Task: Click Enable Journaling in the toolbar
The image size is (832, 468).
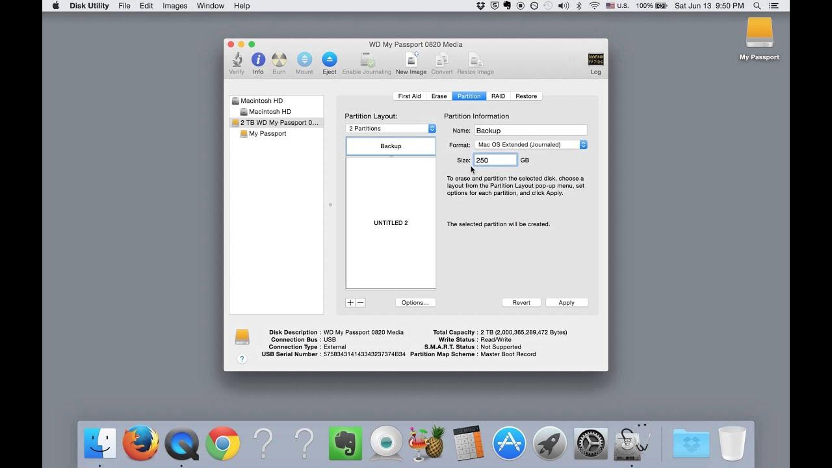Action: [x=367, y=63]
